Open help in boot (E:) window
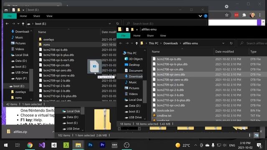Viewport: 267px width, 150px height. (x=206, y=16)
